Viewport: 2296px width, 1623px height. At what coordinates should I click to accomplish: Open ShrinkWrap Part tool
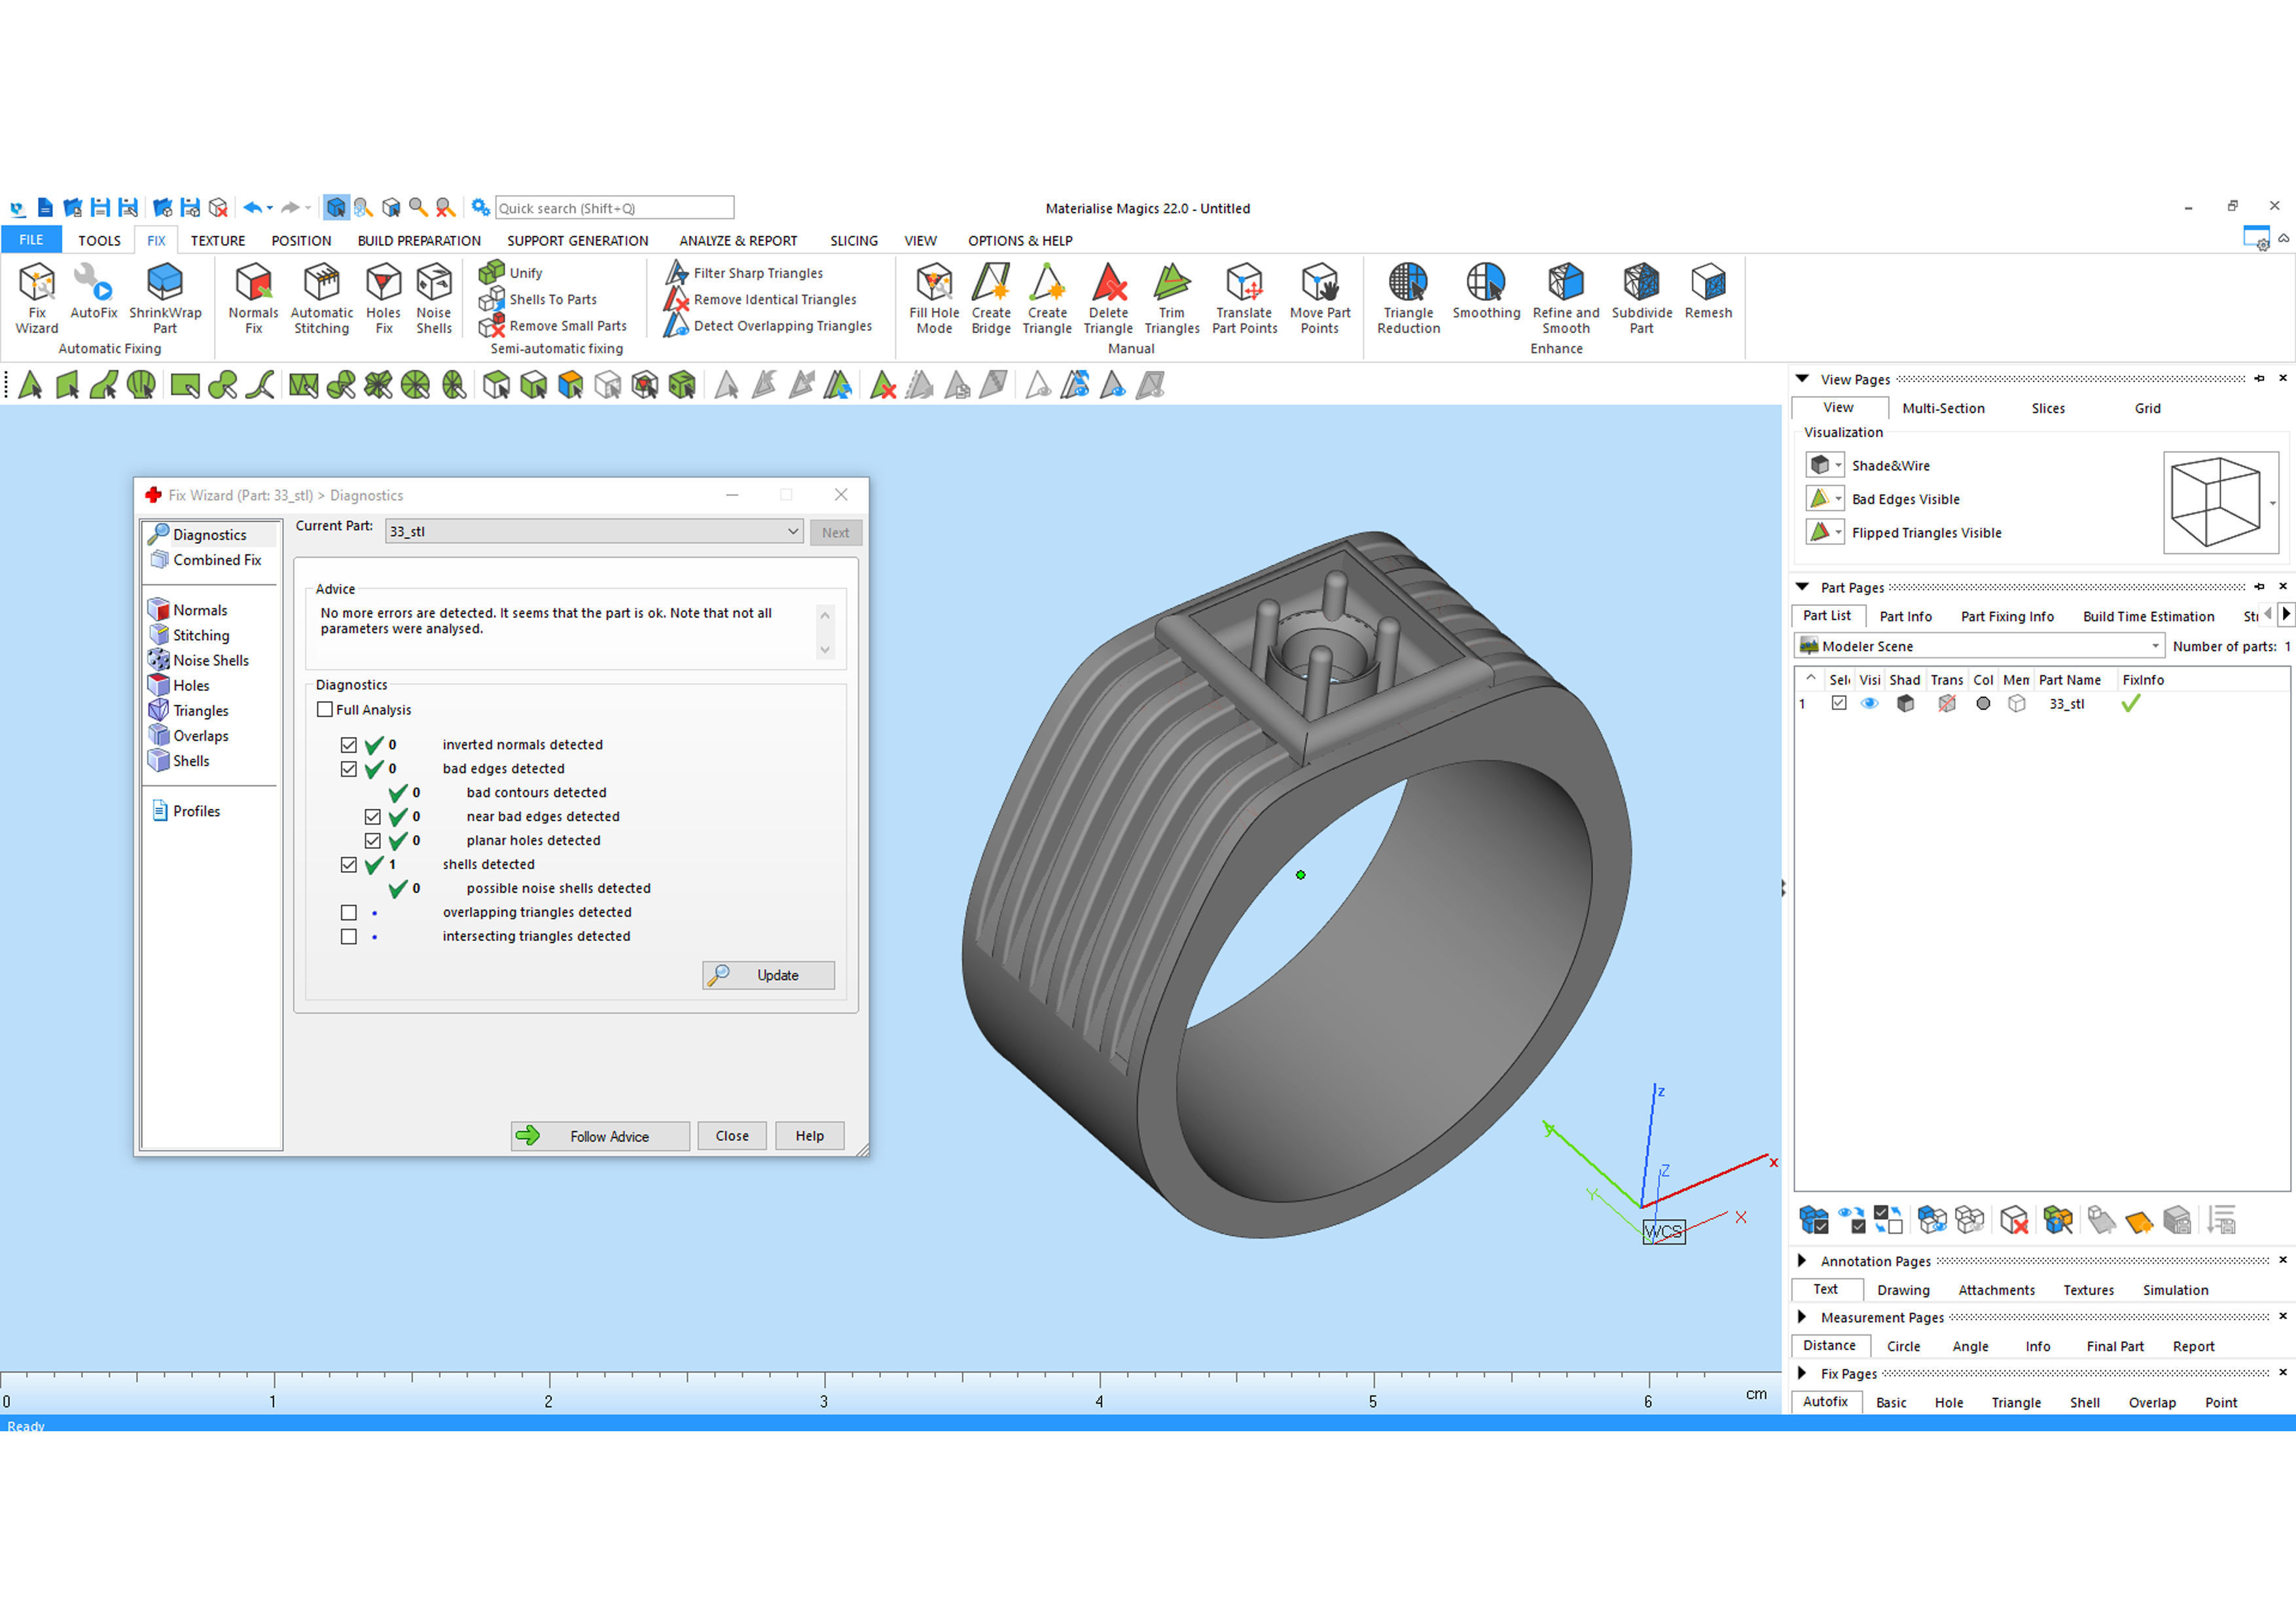[x=165, y=298]
